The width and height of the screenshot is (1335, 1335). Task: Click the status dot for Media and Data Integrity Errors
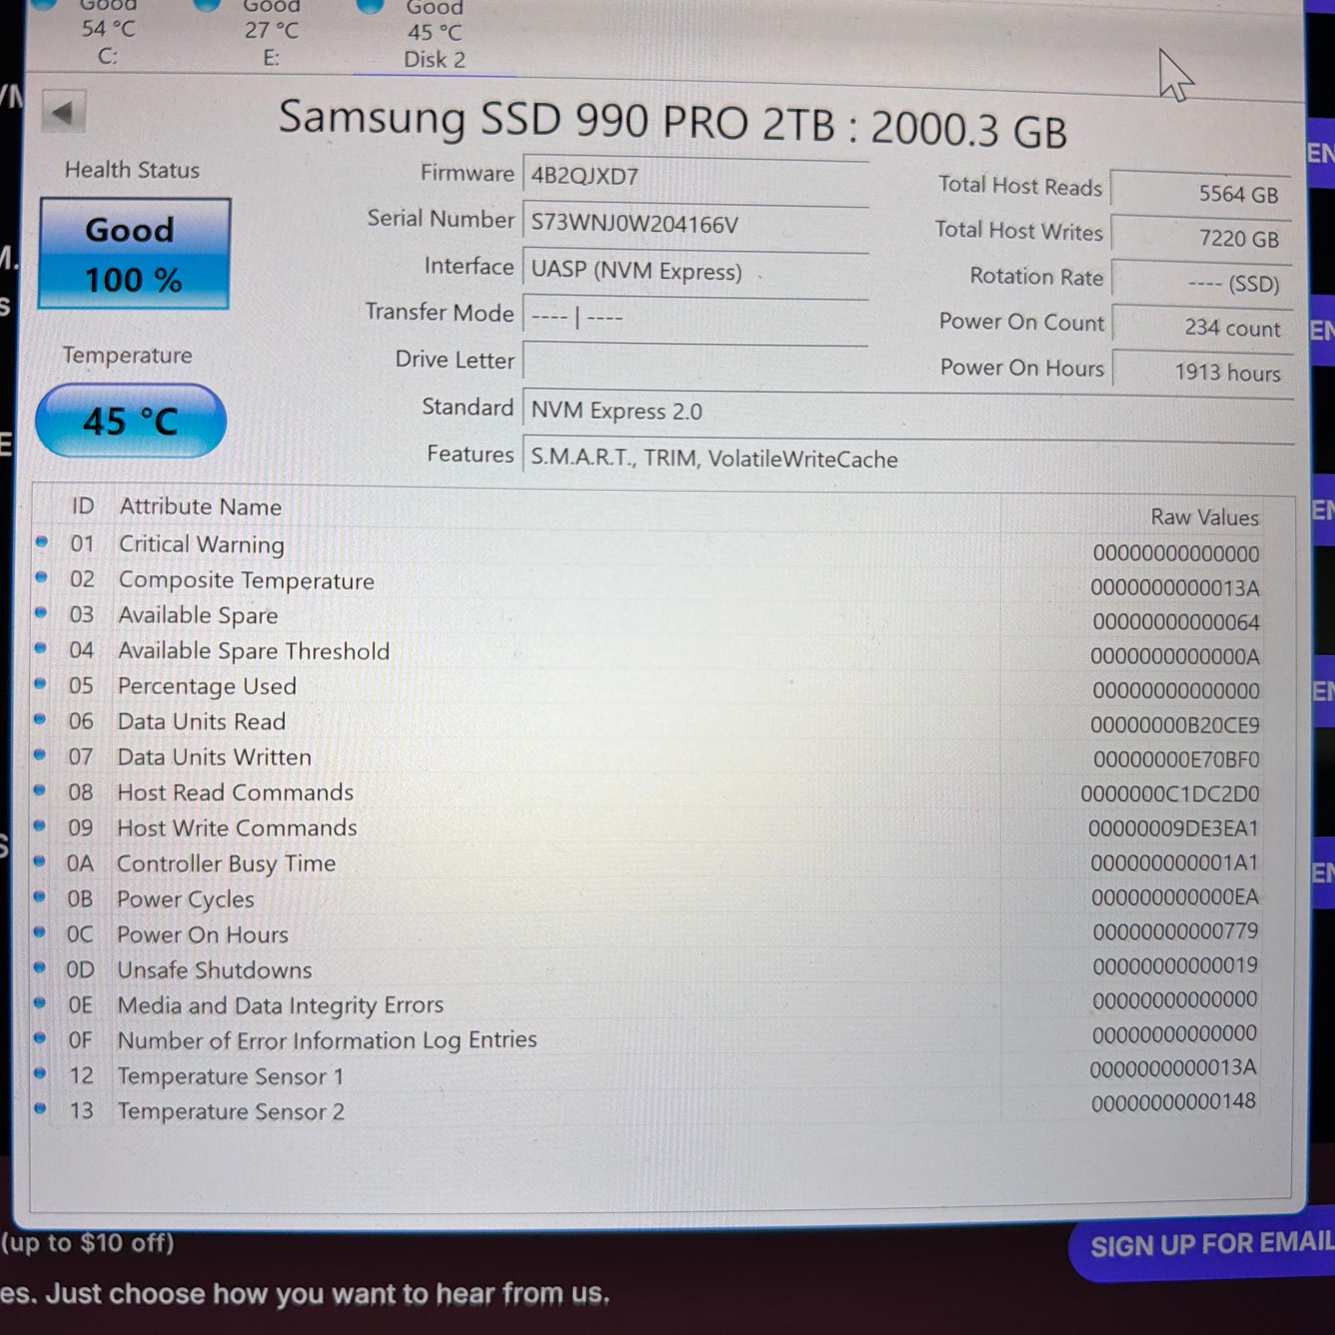[40, 1003]
